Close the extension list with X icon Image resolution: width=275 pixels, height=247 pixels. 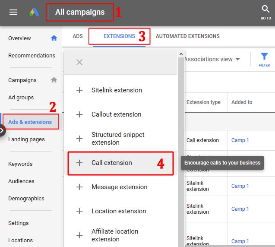[x=79, y=62]
